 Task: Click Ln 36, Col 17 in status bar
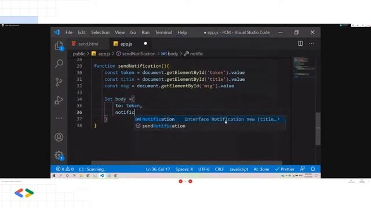[158, 169]
